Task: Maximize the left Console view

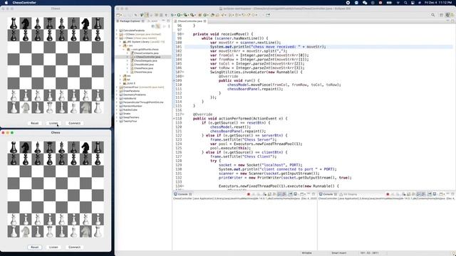Action: [313, 194]
